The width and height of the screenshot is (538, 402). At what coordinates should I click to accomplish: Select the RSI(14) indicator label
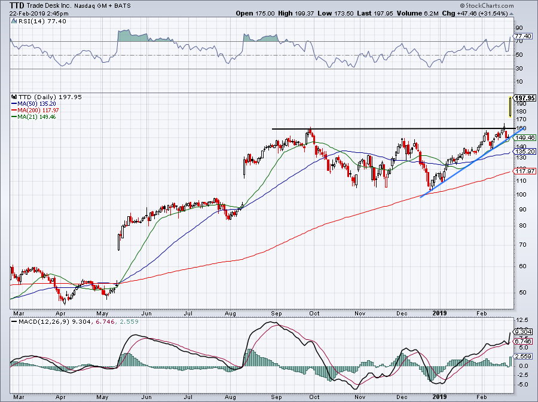(x=28, y=22)
